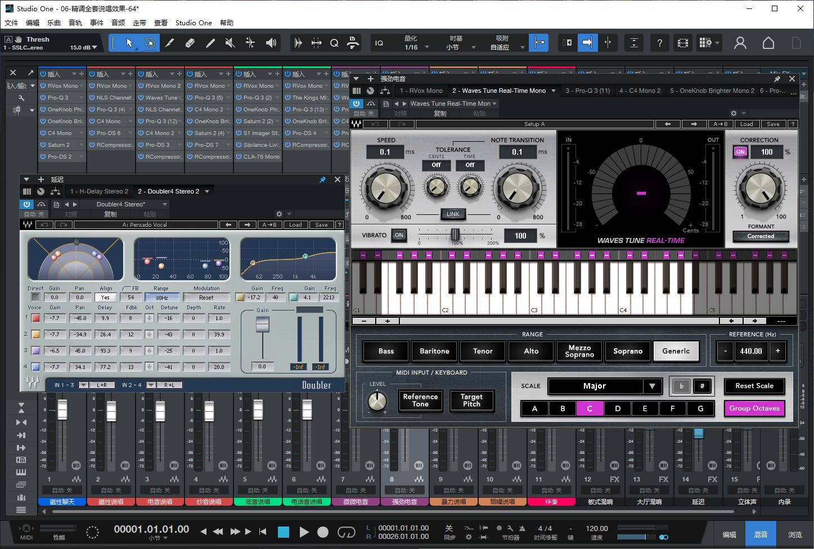Switch to C4 Mono 2 plugin tab
Viewport: 814px width, 549px height.
[640, 91]
